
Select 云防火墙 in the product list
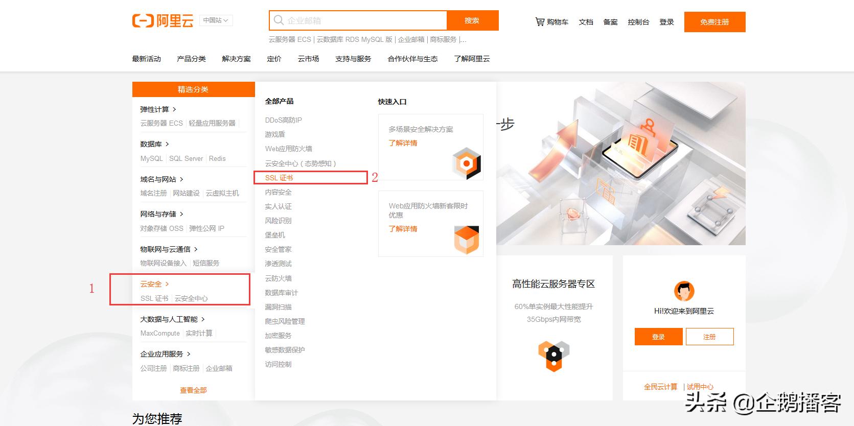coord(278,278)
